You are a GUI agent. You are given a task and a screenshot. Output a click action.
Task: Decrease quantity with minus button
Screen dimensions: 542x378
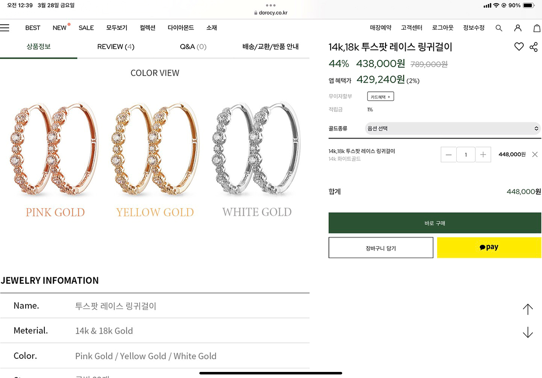(x=448, y=155)
